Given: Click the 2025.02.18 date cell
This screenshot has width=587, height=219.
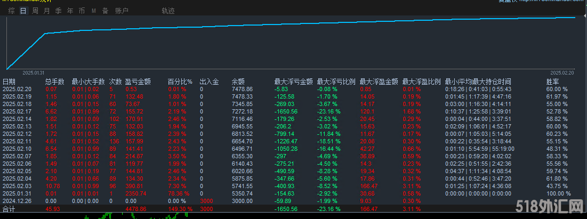Looking at the screenshot, I should tap(17, 104).
